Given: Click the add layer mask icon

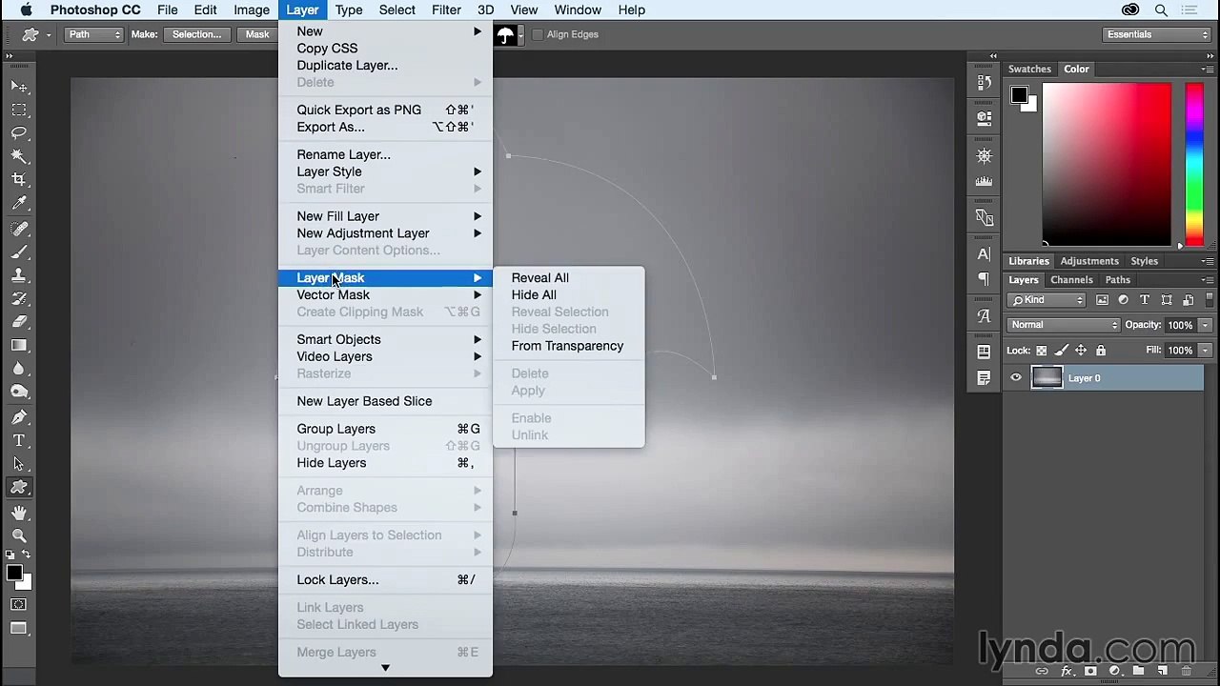Looking at the screenshot, I should [x=1091, y=672].
